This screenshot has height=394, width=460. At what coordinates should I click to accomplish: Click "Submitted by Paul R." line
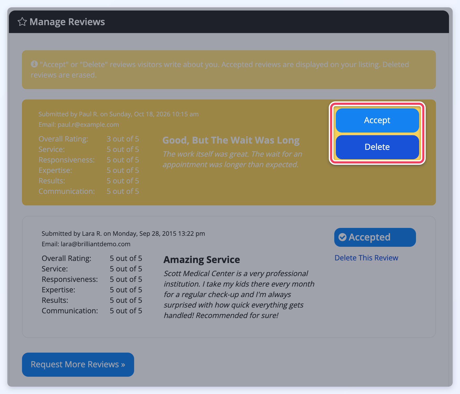click(118, 114)
